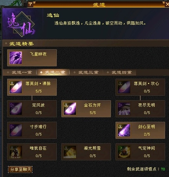The image size is (169, 177).
Task: Click the 落英剑·滞脉 skill icon
Action: tap(15, 87)
